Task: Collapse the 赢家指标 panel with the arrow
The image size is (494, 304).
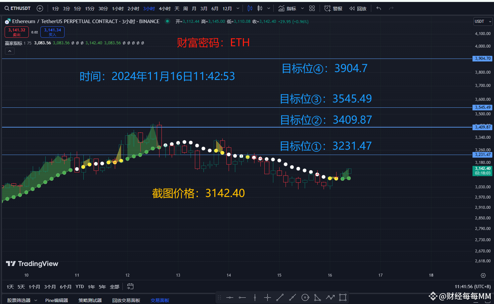Action: coord(10,51)
